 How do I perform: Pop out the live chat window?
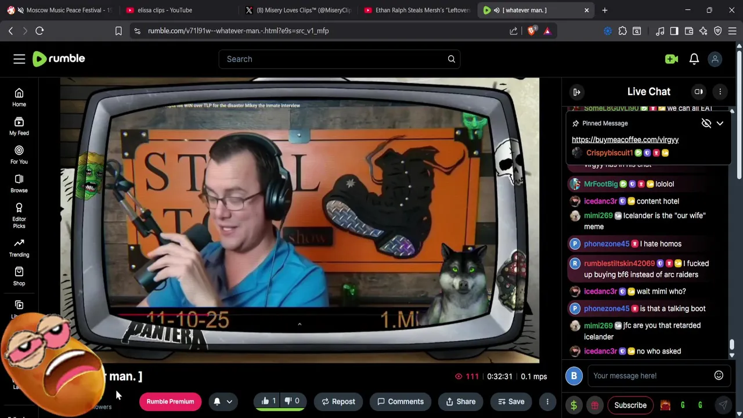tap(699, 92)
